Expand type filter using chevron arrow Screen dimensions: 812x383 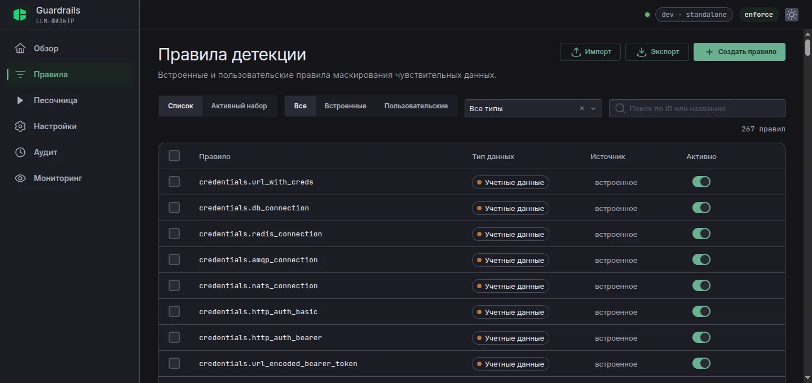tap(593, 108)
